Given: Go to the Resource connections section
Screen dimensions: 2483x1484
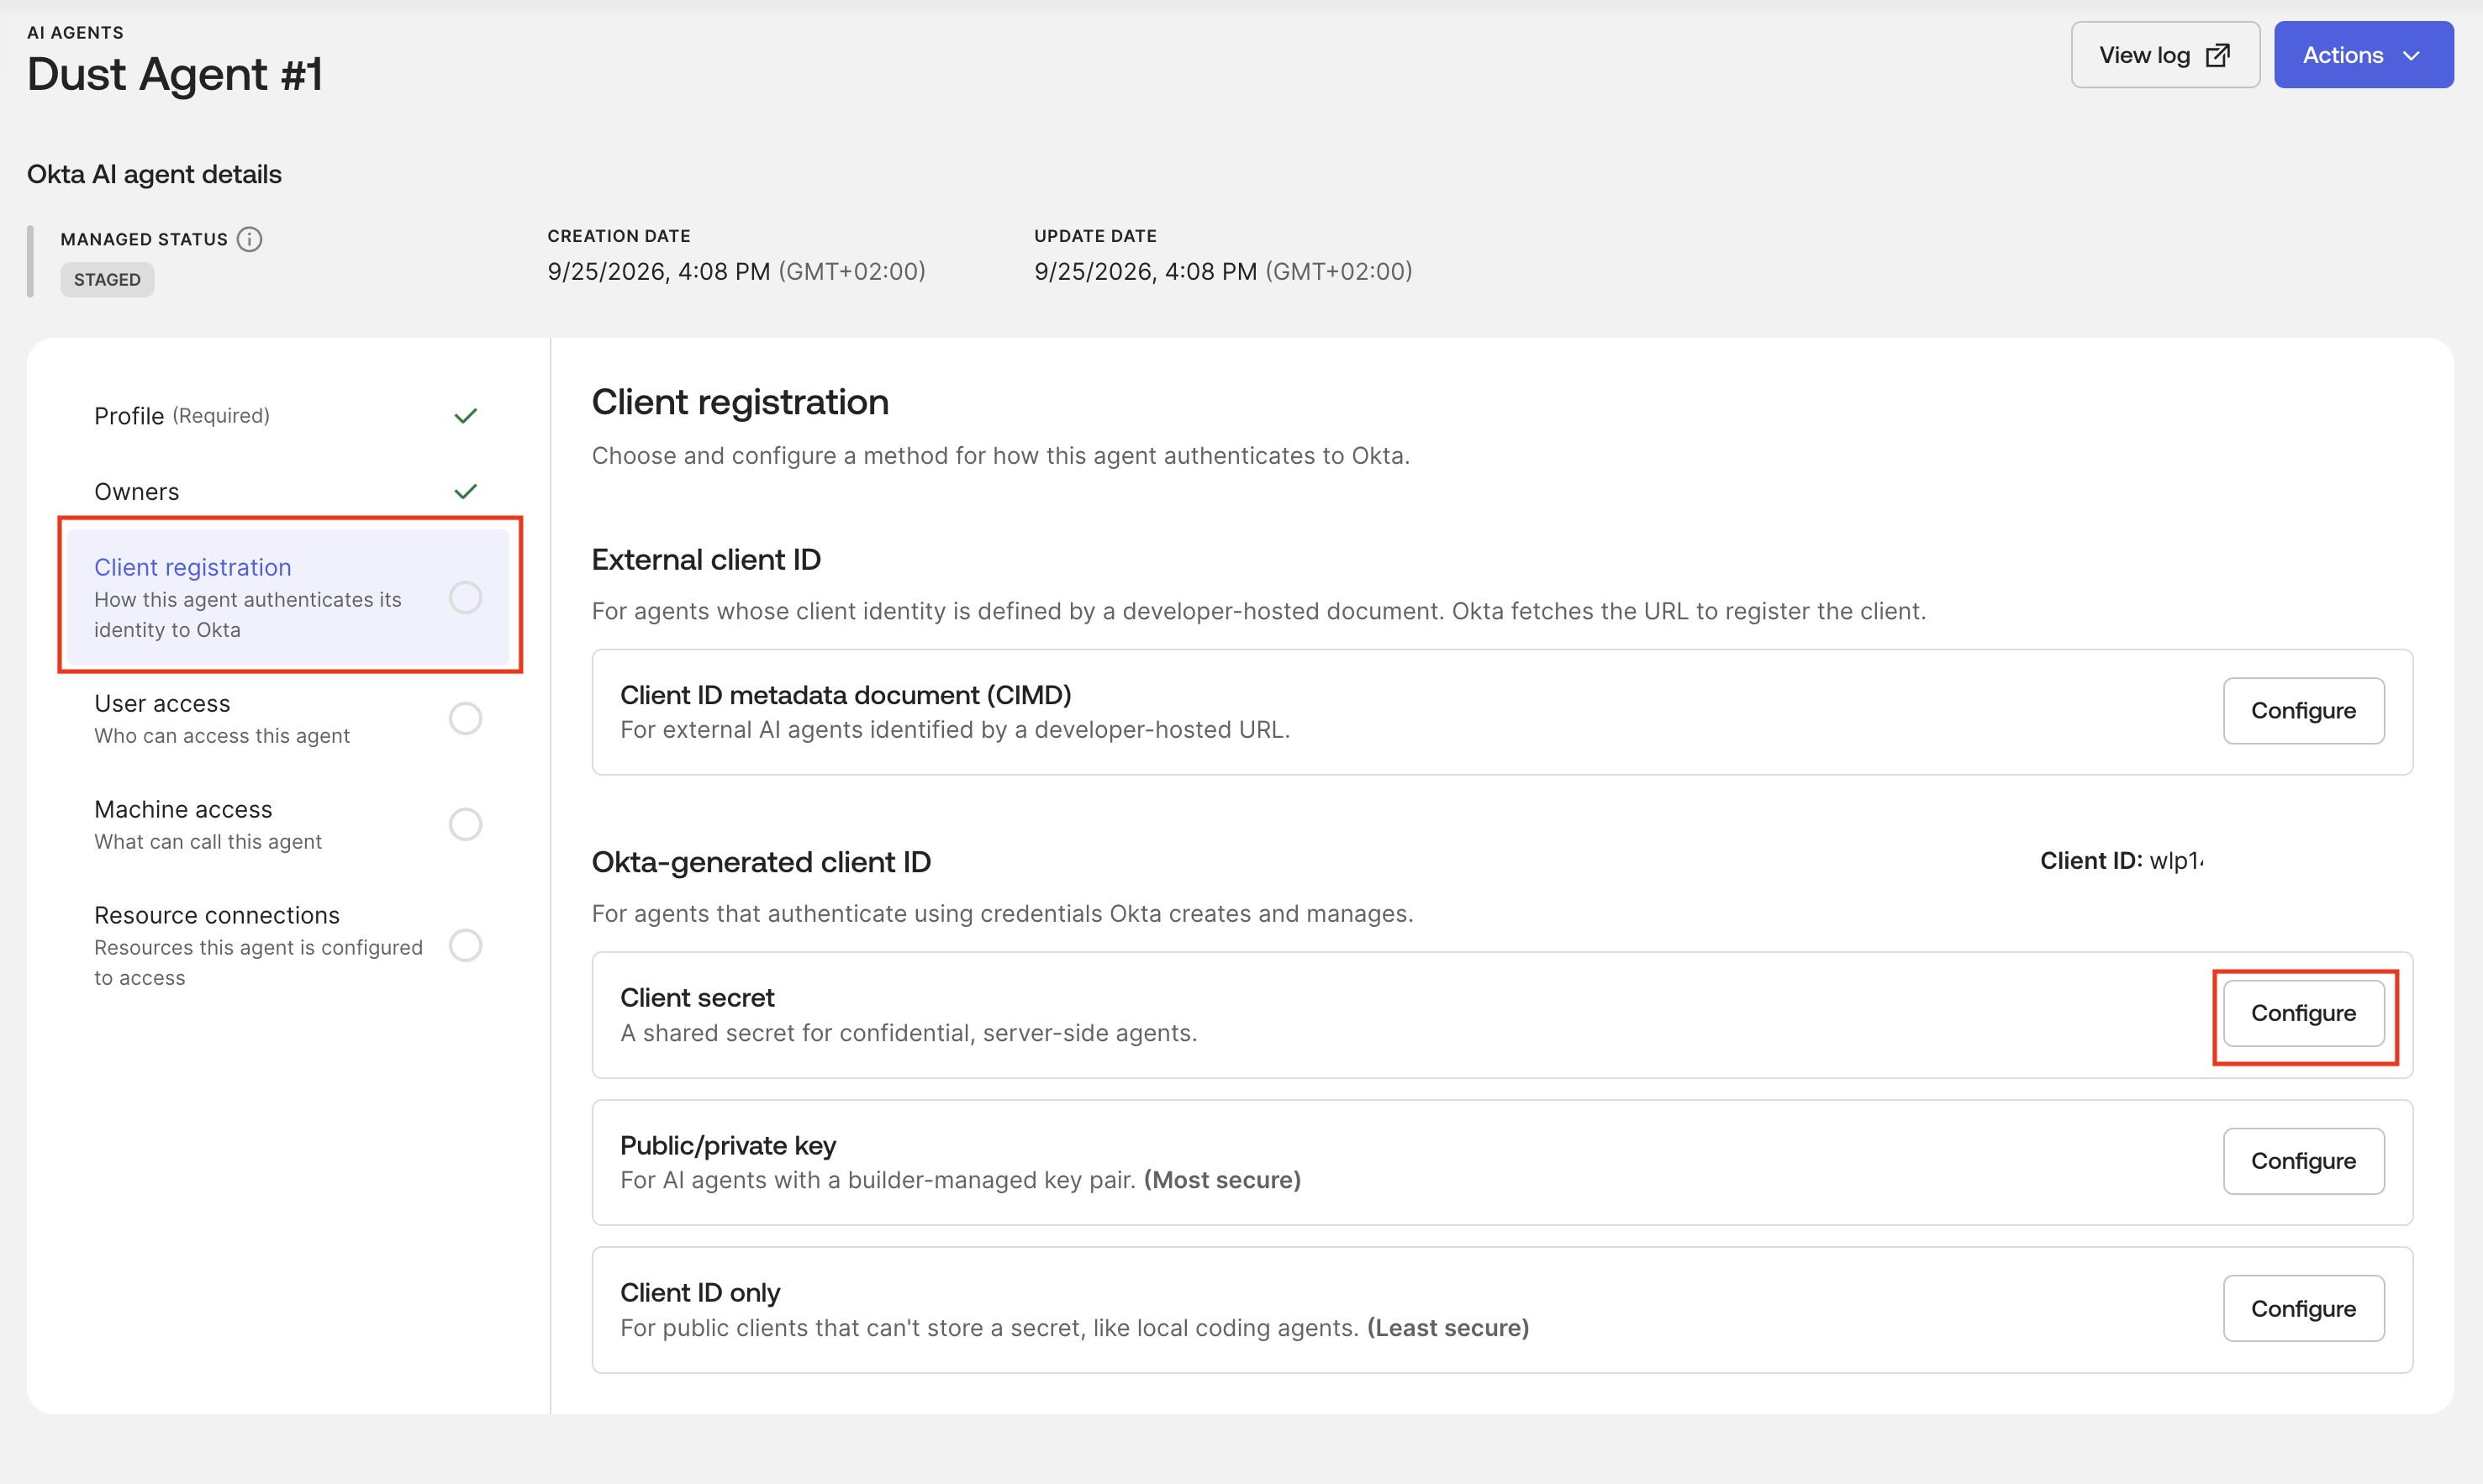Looking at the screenshot, I should [x=287, y=946].
